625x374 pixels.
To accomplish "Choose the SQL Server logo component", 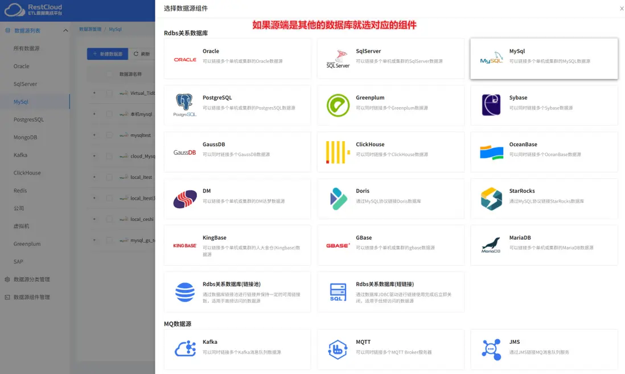I will [338, 59].
